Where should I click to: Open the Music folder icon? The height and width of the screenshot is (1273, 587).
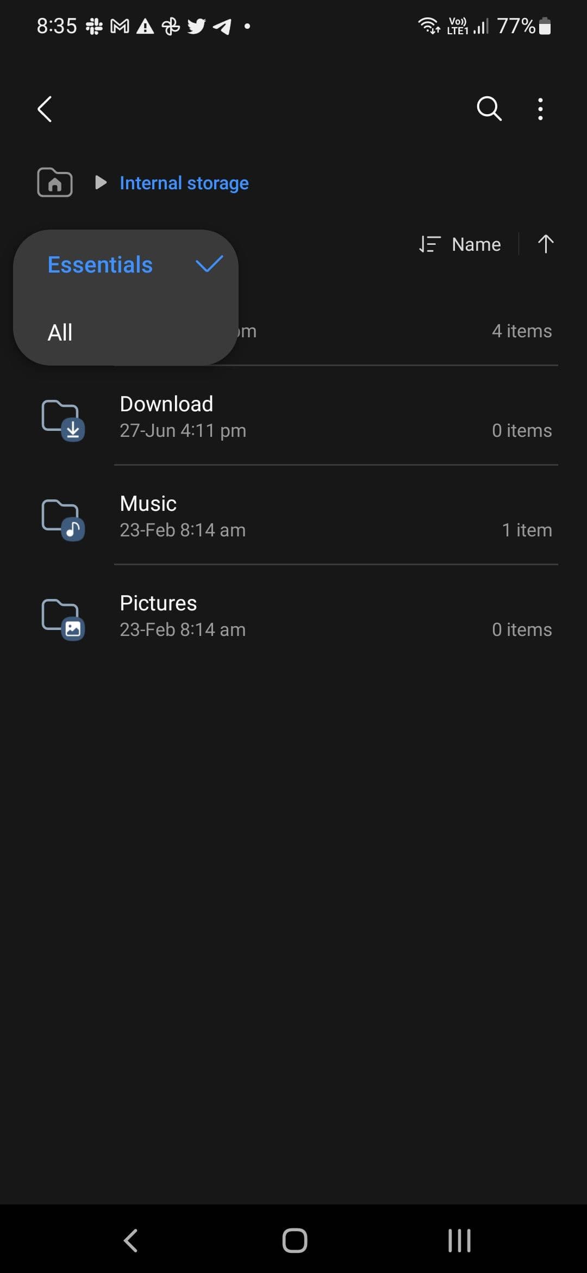click(x=63, y=519)
